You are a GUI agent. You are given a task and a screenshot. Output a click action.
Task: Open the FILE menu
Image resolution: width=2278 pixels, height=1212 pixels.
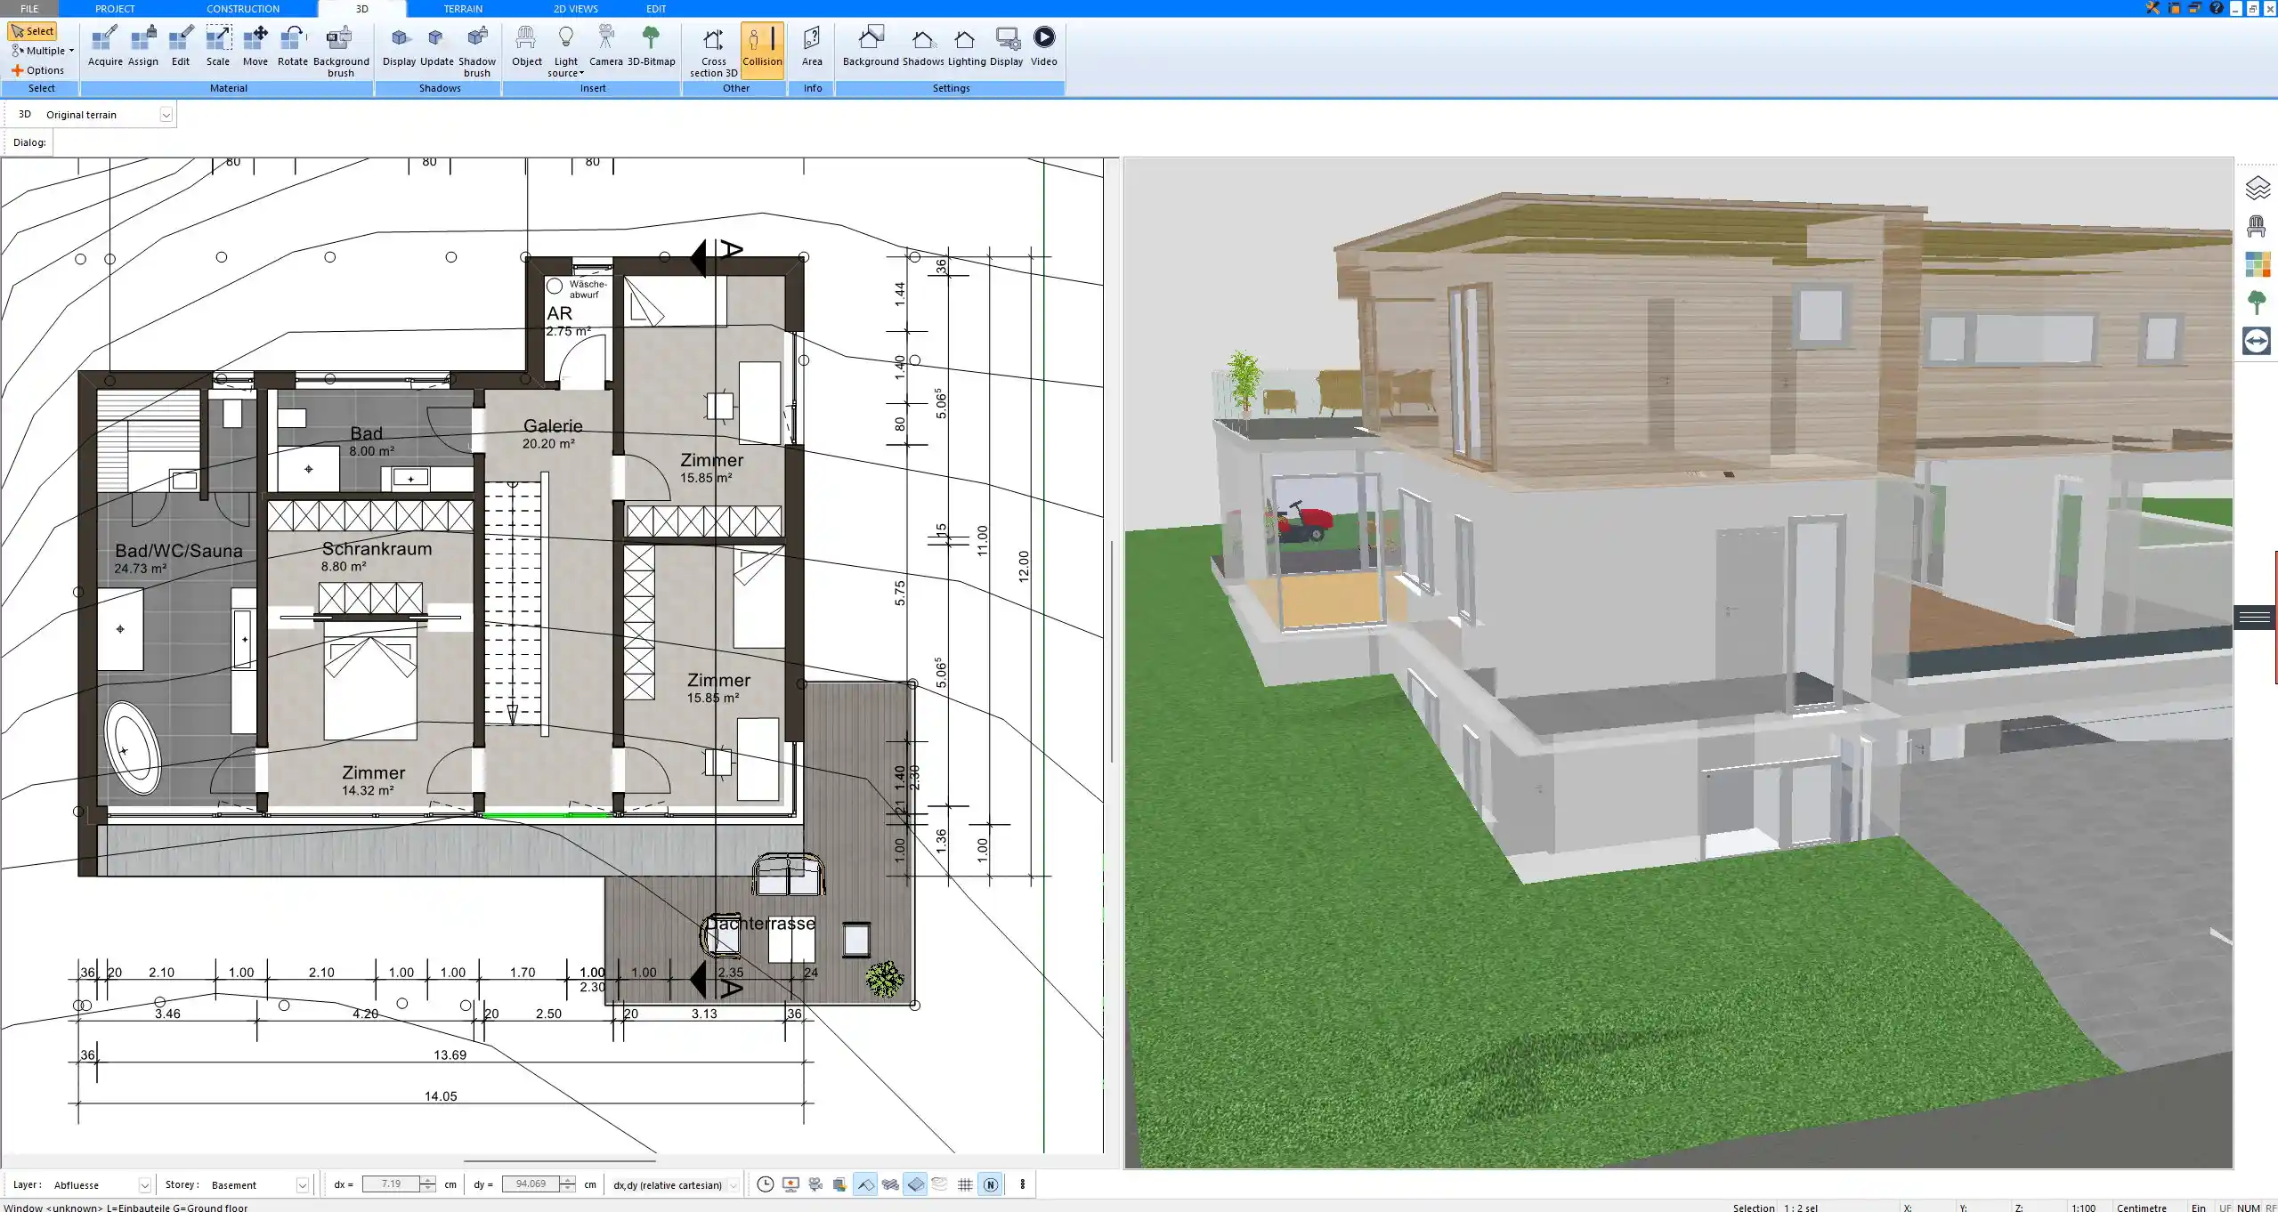(x=29, y=8)
